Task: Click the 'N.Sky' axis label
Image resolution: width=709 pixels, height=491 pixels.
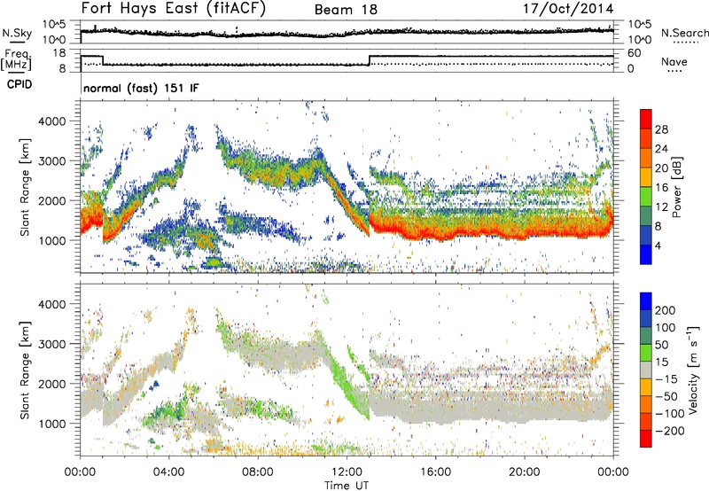Action: click(x=17, y=33)
